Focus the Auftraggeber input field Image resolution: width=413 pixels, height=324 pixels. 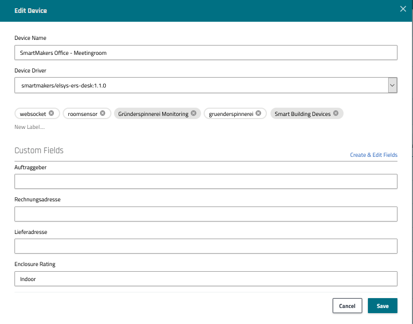coord(206,181)
